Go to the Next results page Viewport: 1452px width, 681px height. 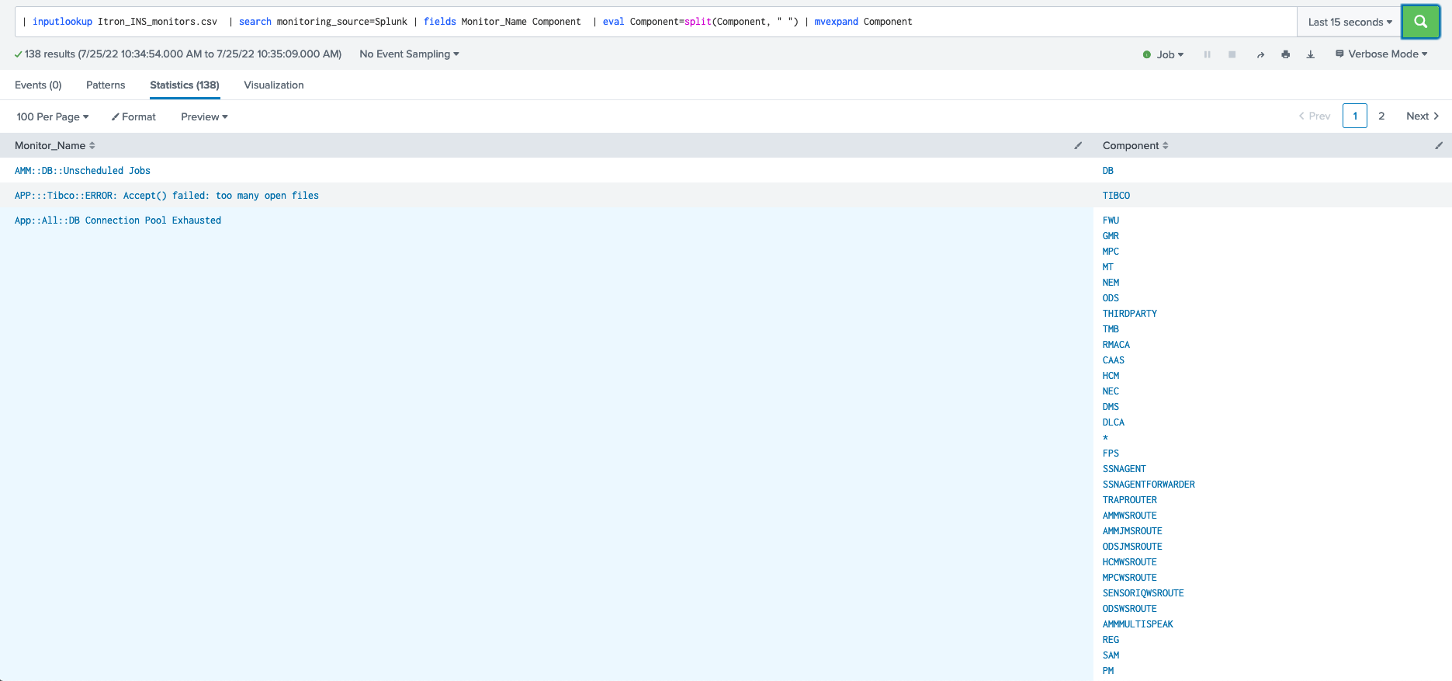1423,116
